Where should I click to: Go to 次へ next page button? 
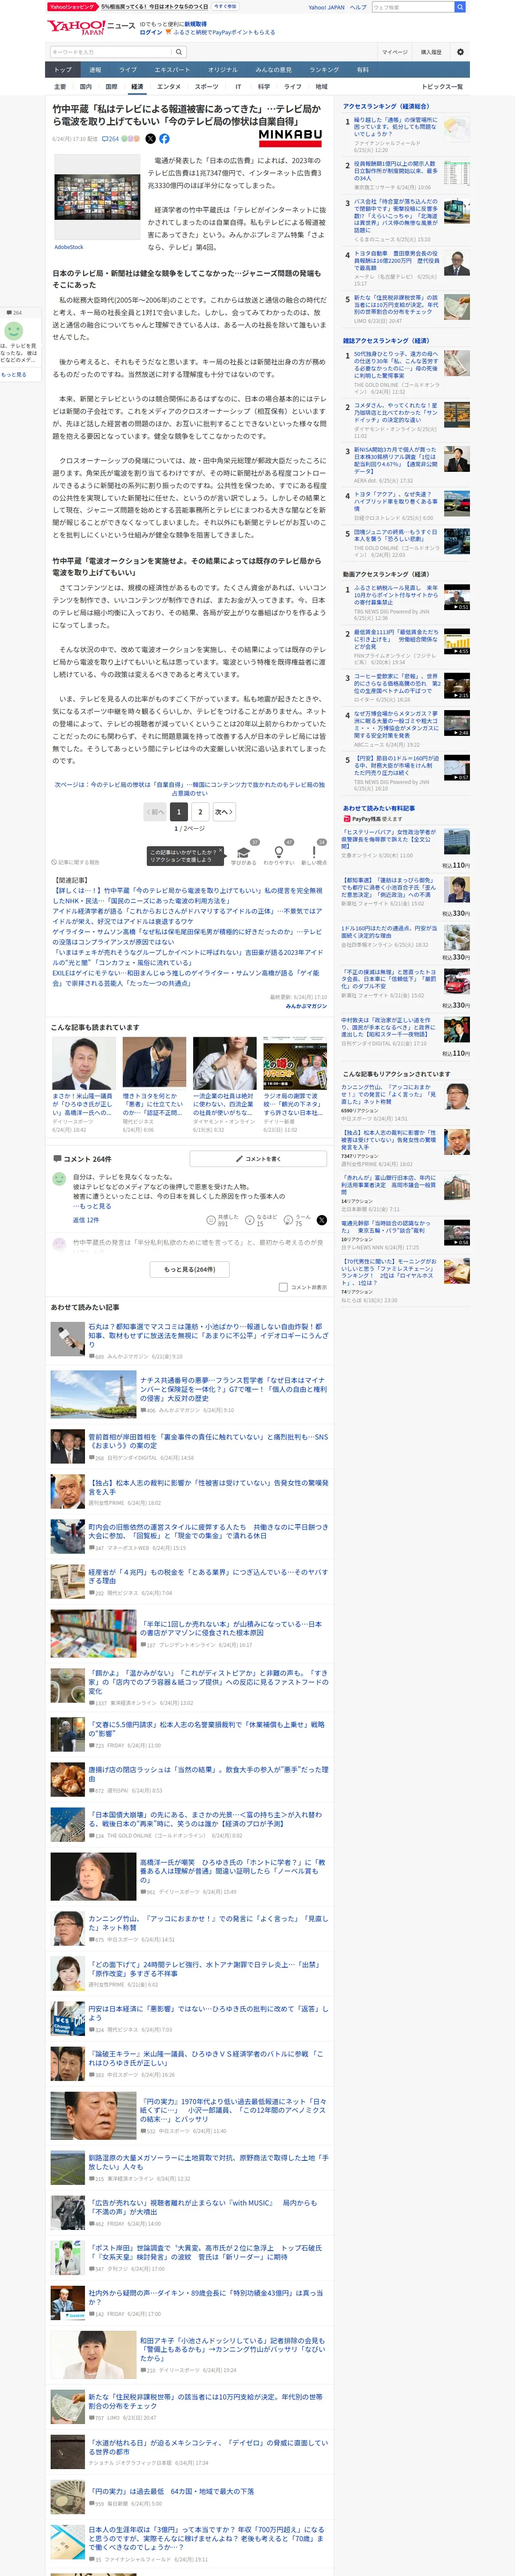click(x=224, y=811)
